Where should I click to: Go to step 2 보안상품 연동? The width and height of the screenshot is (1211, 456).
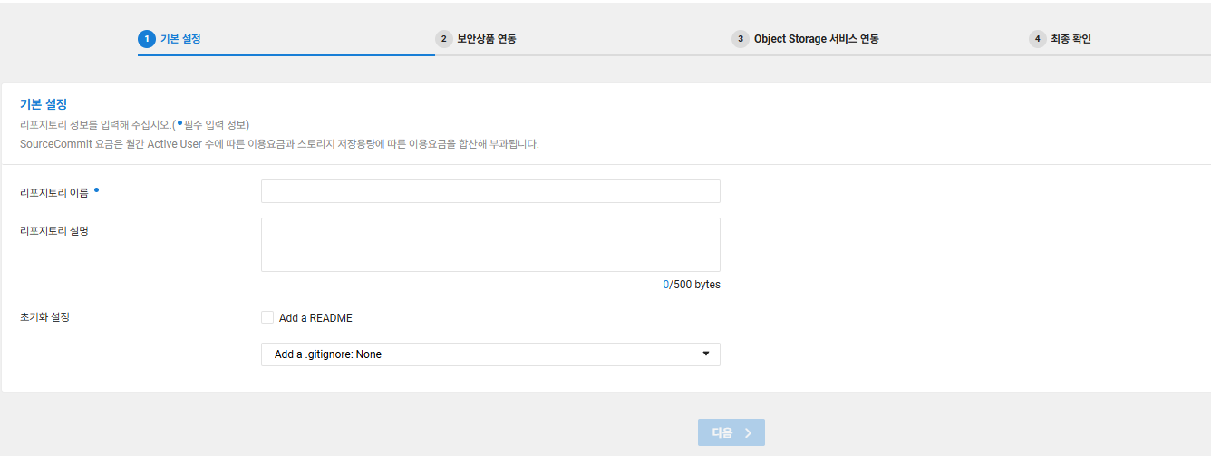tap(476, 39)
